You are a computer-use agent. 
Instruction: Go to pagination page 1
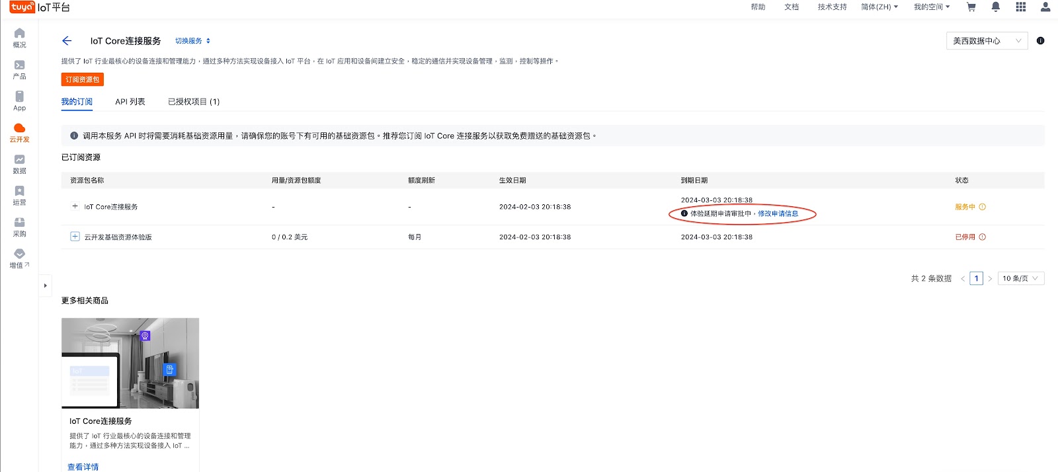976,278
